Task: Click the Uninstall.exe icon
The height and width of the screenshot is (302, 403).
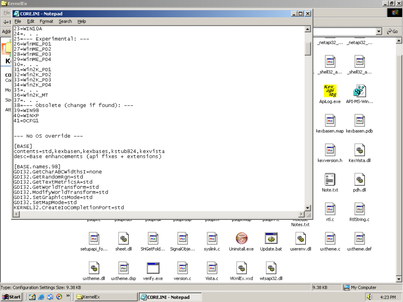Action: pyautogui.click(x=241, y=238)
